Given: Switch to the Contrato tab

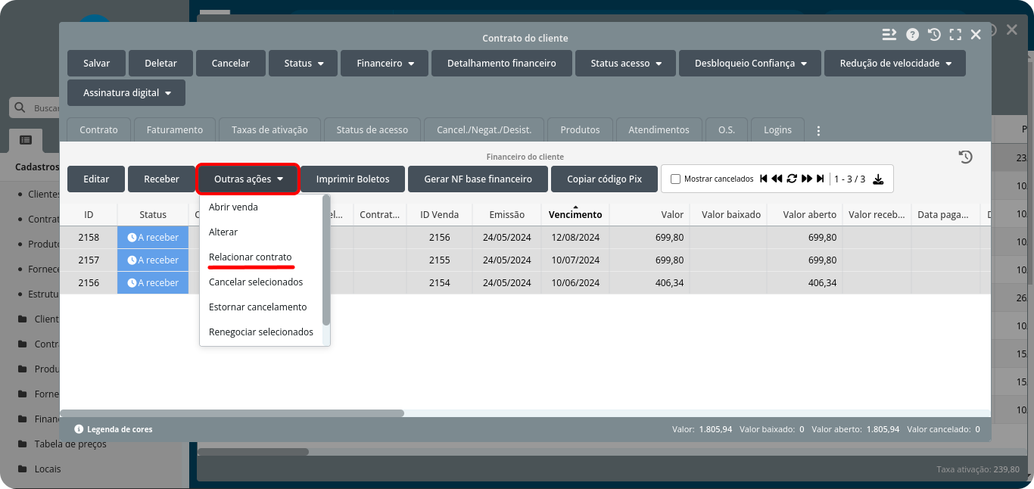Looking at the screenshot, I should point(98,130).
